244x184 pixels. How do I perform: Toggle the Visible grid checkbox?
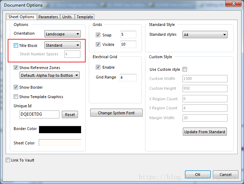(98, 45)
